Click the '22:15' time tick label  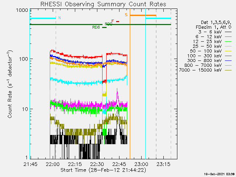[75, 164]
